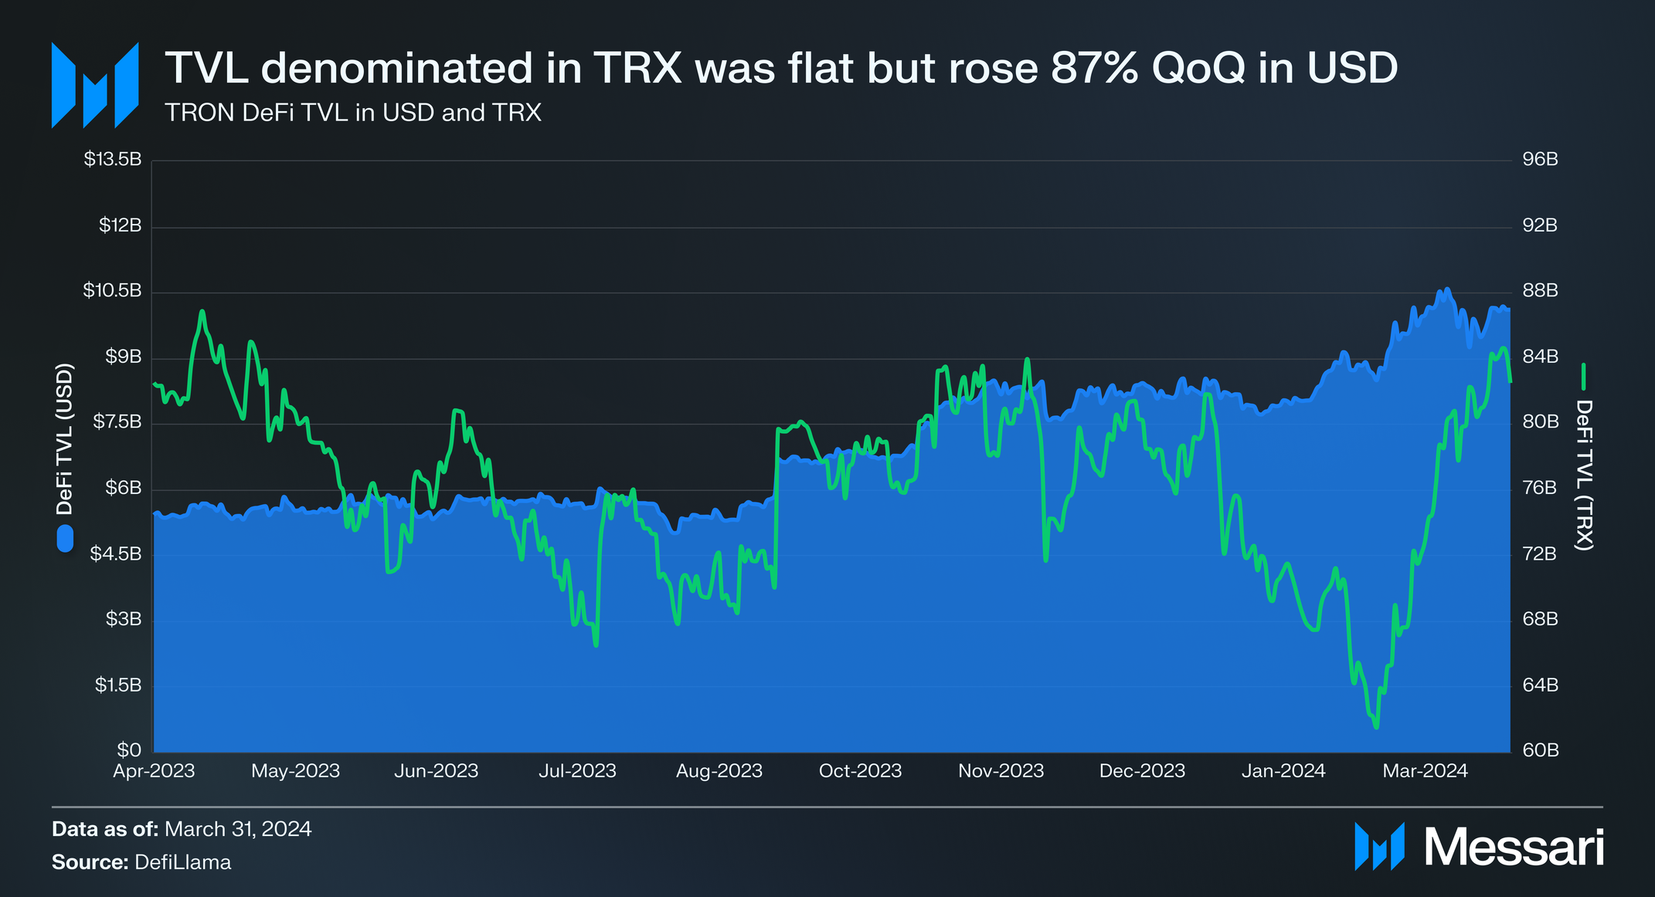The width and height of the screenshot is (1655, 897).
Task: Click the Jan-2024 x-axis label
Action: tap(1283, 771)
